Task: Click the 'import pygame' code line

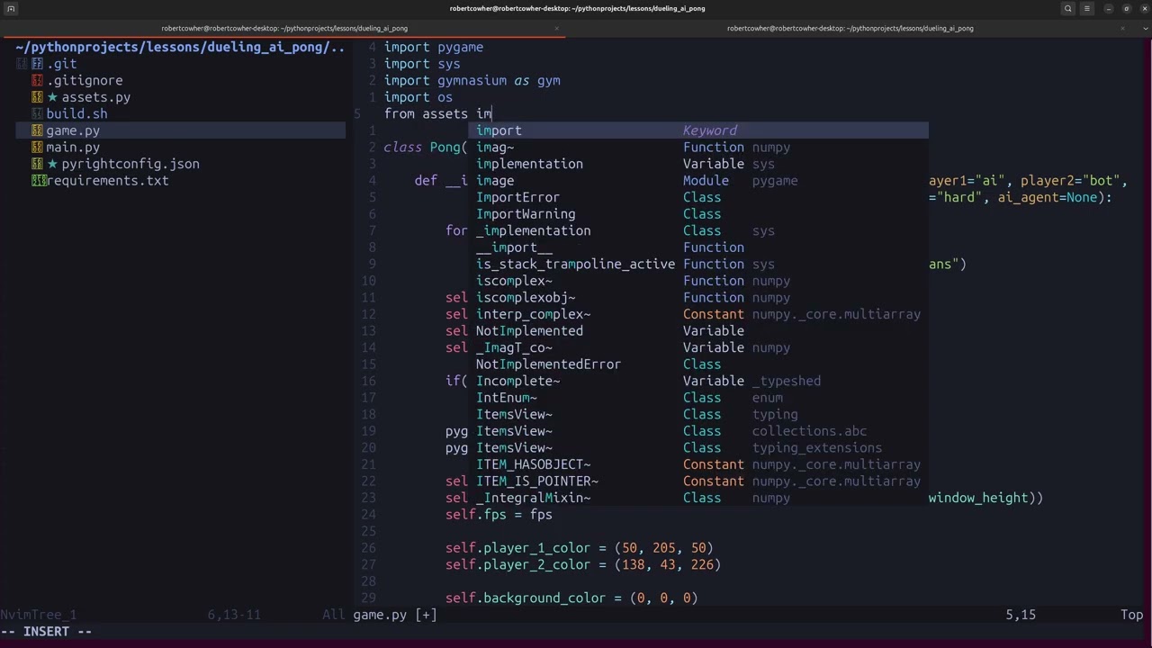Action: (x=434, y=47)
